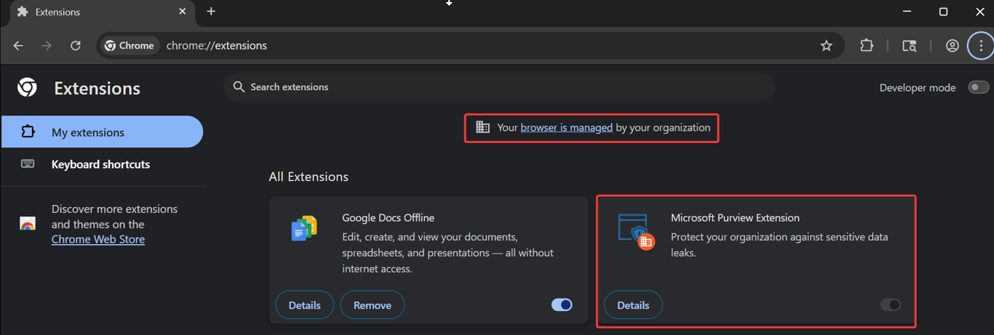Open the Chrome Web Store link
The image size is (994, 335).
(x=98, y=239)
